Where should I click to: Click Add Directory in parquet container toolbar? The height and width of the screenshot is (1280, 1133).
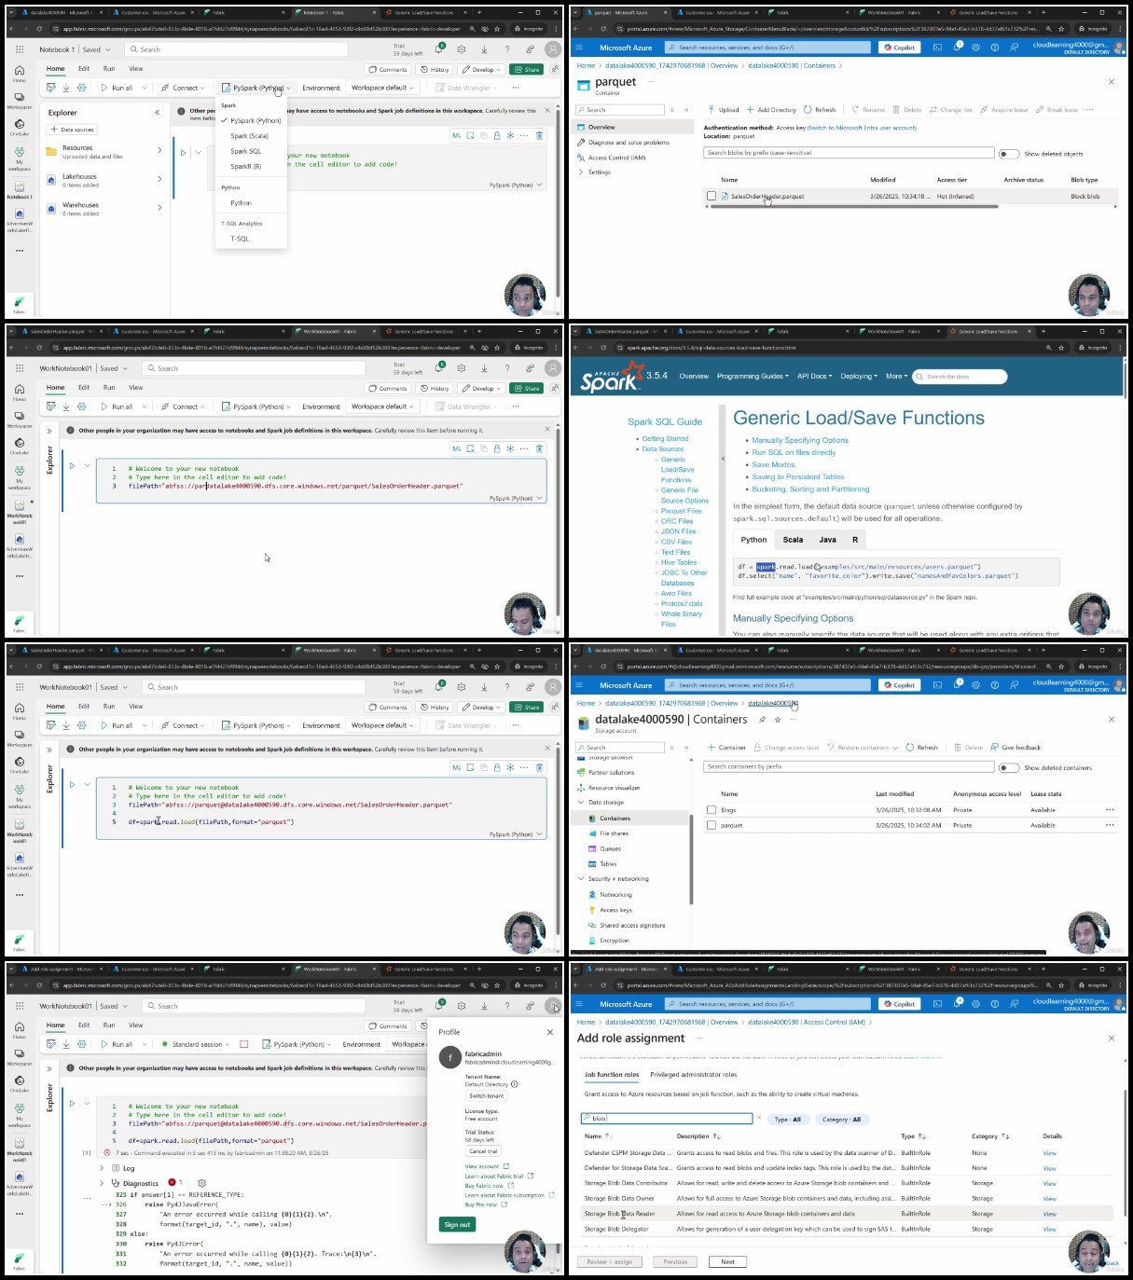[771, 109]
